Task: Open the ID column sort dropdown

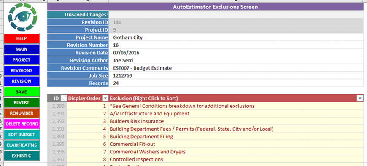Action: click(63, 99)
